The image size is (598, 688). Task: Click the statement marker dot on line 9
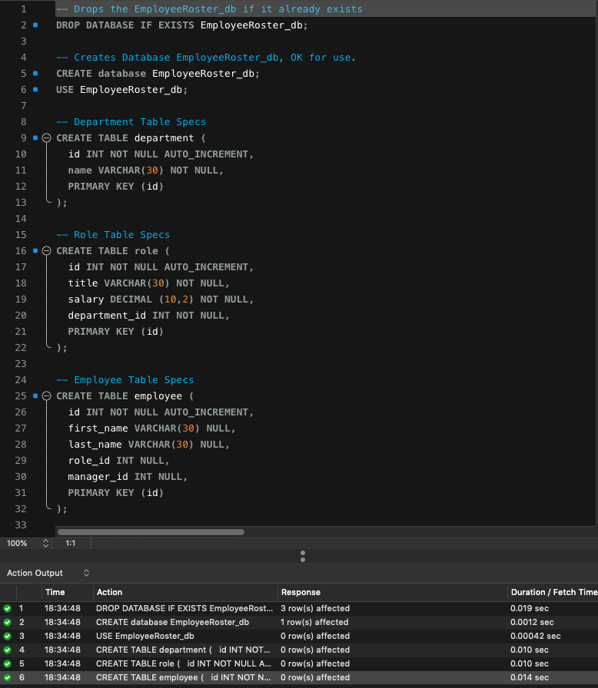coord(35,137)
